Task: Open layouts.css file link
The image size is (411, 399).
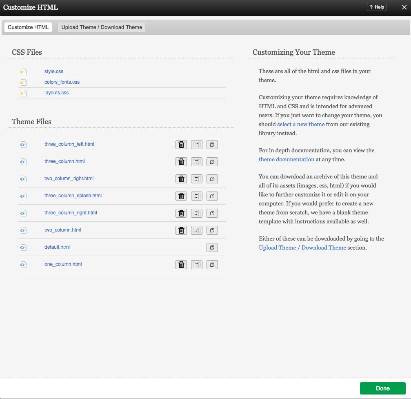Action: [x=56, y=93]
